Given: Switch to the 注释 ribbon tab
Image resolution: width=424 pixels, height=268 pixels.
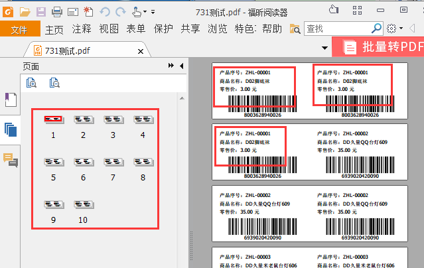Looking at the screenshot, I should click(x=82, y=29).
